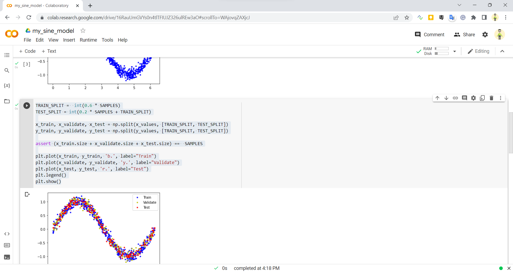The width and height of the screenshot is (513, 272).
Task: Dismiss the bottom status bar
Action: (509, 268)
